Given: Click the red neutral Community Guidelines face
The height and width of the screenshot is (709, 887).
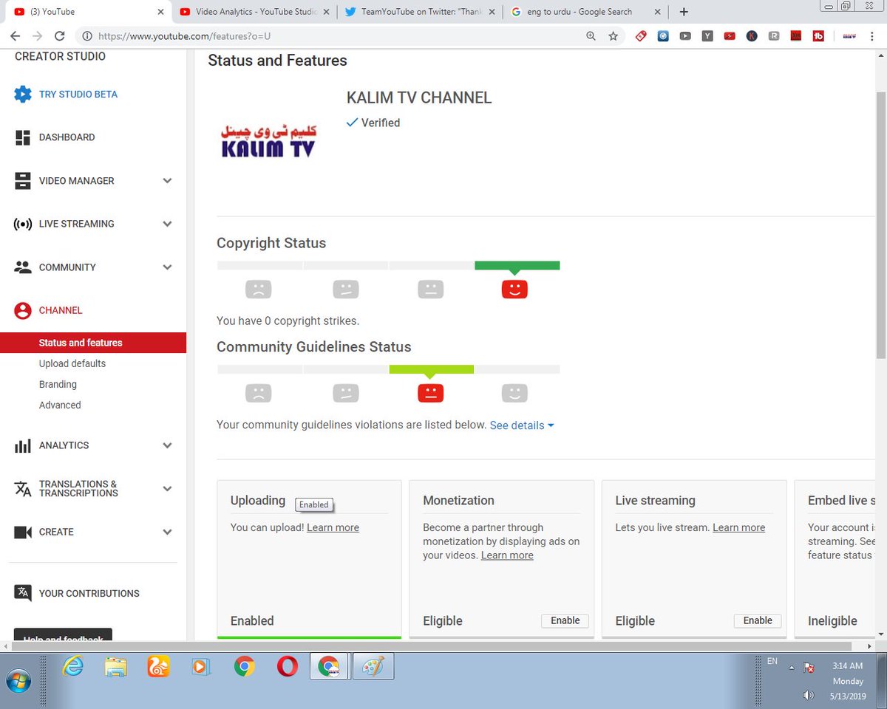Looking at the screenshot, I should (430, 393).
